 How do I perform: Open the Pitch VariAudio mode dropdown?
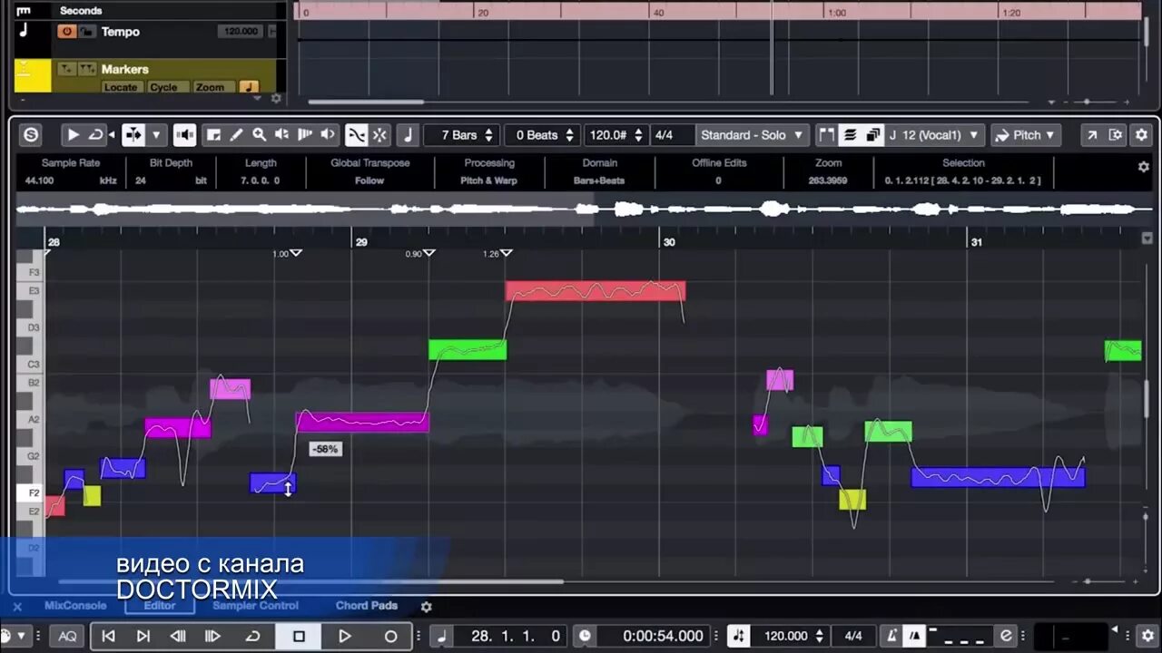coord(1026,135)
